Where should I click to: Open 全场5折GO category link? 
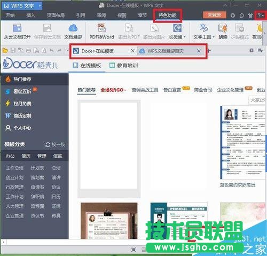click(x=113, y=90)
